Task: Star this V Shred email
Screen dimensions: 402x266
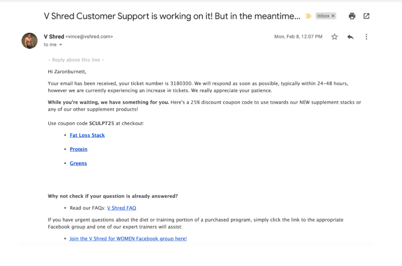Action: pos(334,37)
